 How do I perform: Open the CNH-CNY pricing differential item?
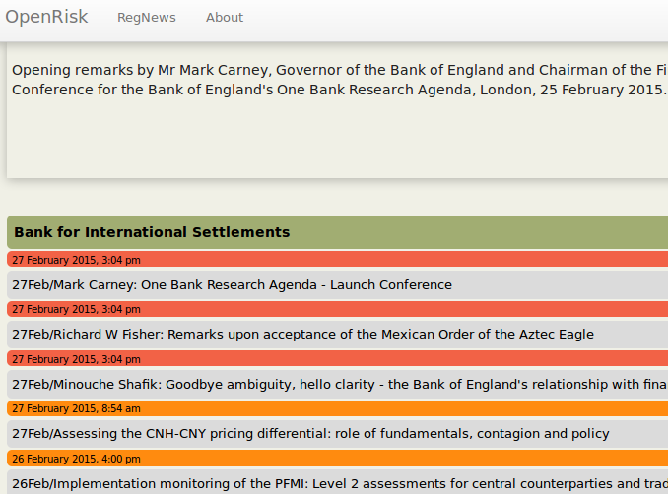tap(310, 433)
